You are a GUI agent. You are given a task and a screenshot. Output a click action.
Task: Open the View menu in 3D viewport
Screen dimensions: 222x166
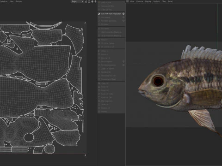[132, 1]
